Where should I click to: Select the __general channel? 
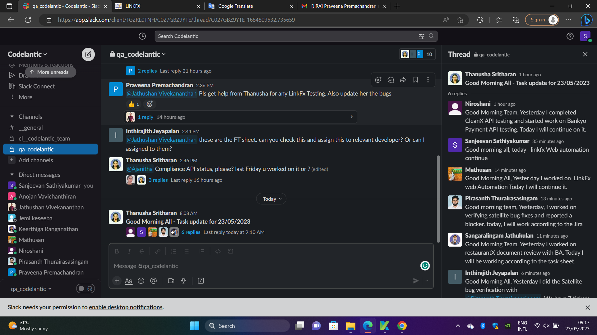pos(30,127)
